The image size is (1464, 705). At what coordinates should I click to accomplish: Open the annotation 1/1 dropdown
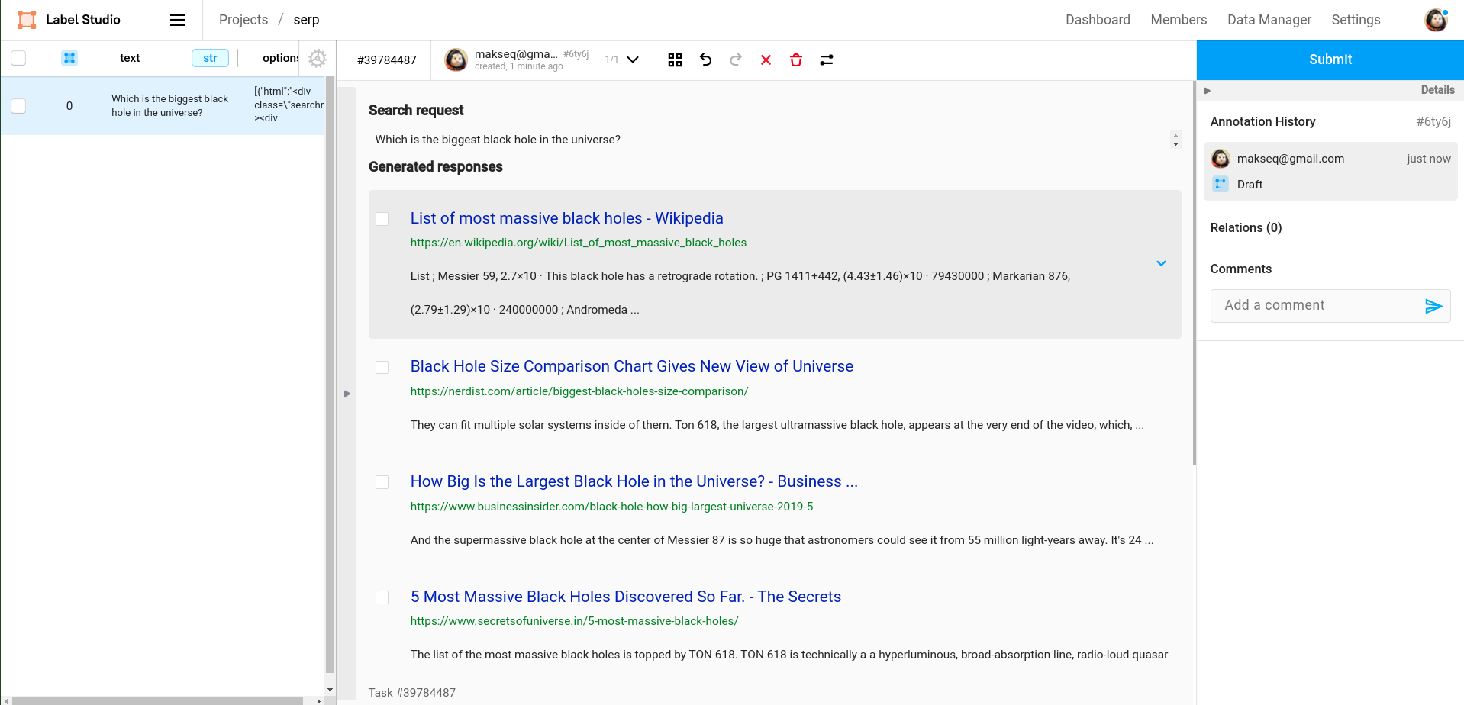632,60
